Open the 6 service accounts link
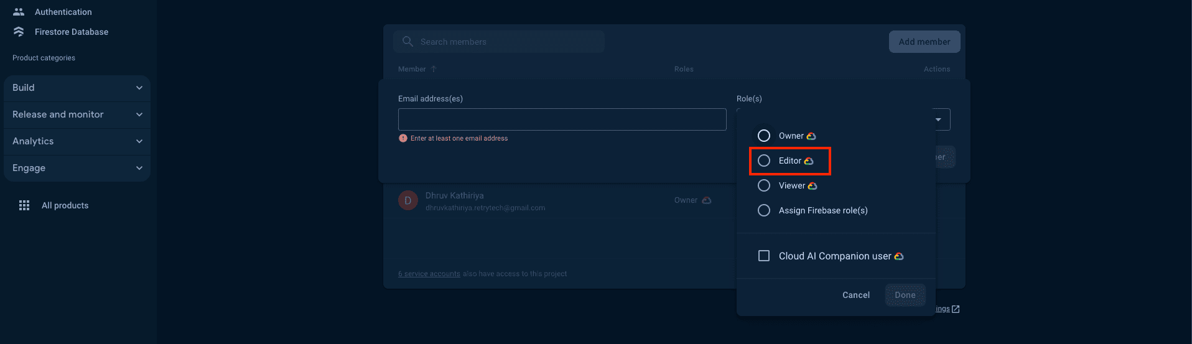Viewport: 1192px width, 344px height. (429, 274)
